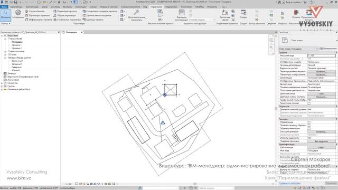Click the Местоположение tool icon in ribbon
The height and width of the screenshot is (190, 338).
[x=160, y=12]
